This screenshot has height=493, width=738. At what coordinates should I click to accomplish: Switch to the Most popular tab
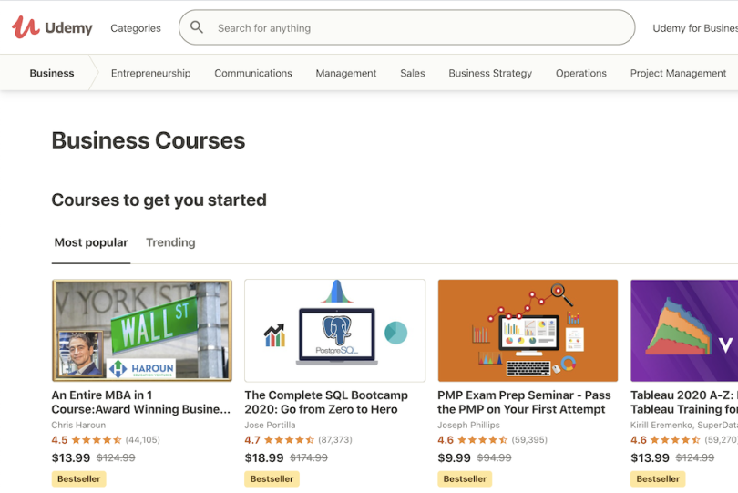pos(91,242)
